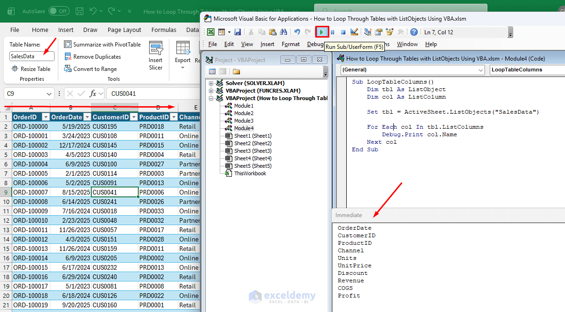
Task: Switch to the Home ribbon tab in Excel
Action: pos(40,30)
